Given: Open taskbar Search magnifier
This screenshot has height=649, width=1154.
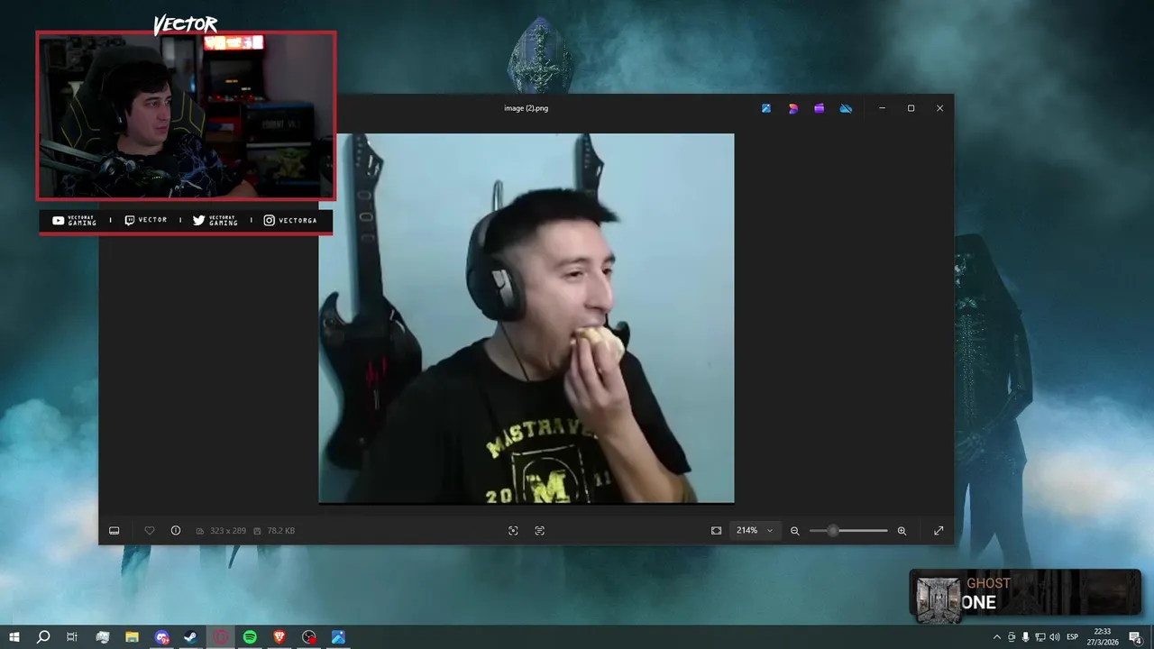Looking at the screenshot, I should (x=43, y=637).
